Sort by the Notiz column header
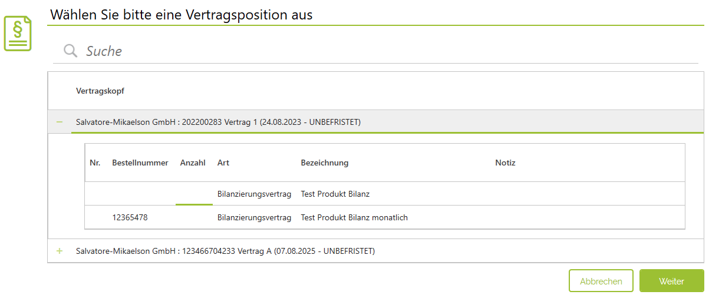The width and height of the screenshot is (709, 298). pyautogui.click(x=505, y=163)
